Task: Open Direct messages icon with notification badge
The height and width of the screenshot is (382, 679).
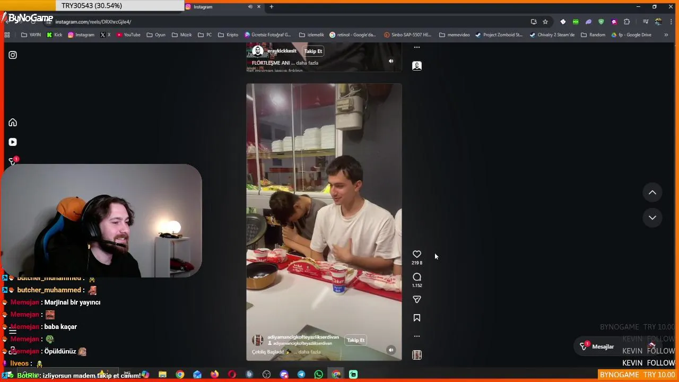Action: pos(13,161)
